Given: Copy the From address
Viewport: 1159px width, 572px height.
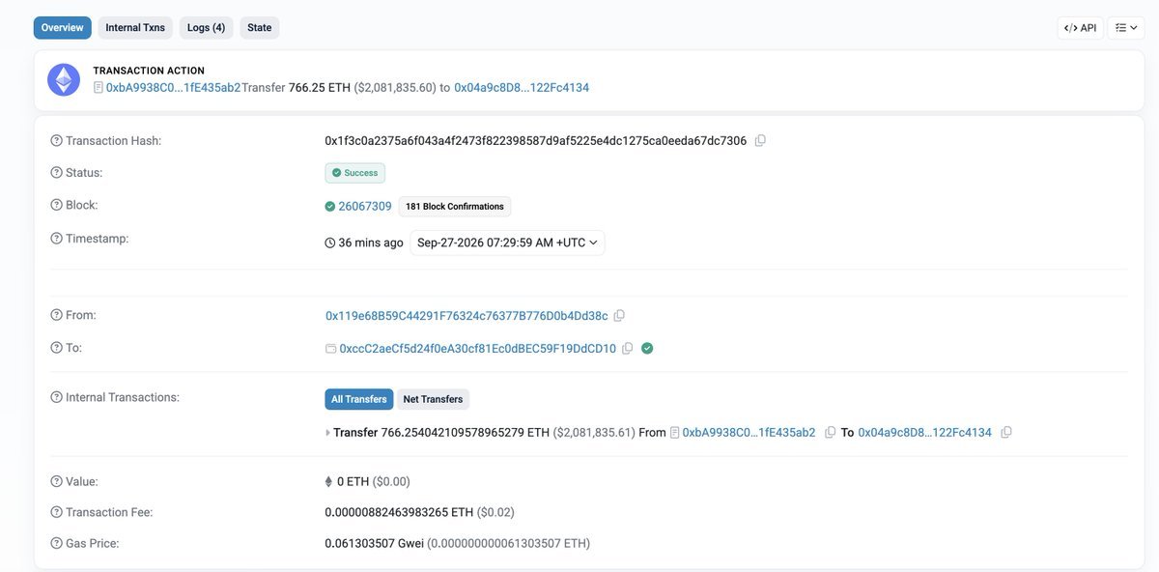Looking at the screenshot, I should (619, 315).
